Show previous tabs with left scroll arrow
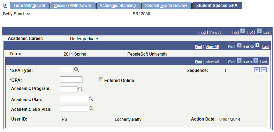 5,6
